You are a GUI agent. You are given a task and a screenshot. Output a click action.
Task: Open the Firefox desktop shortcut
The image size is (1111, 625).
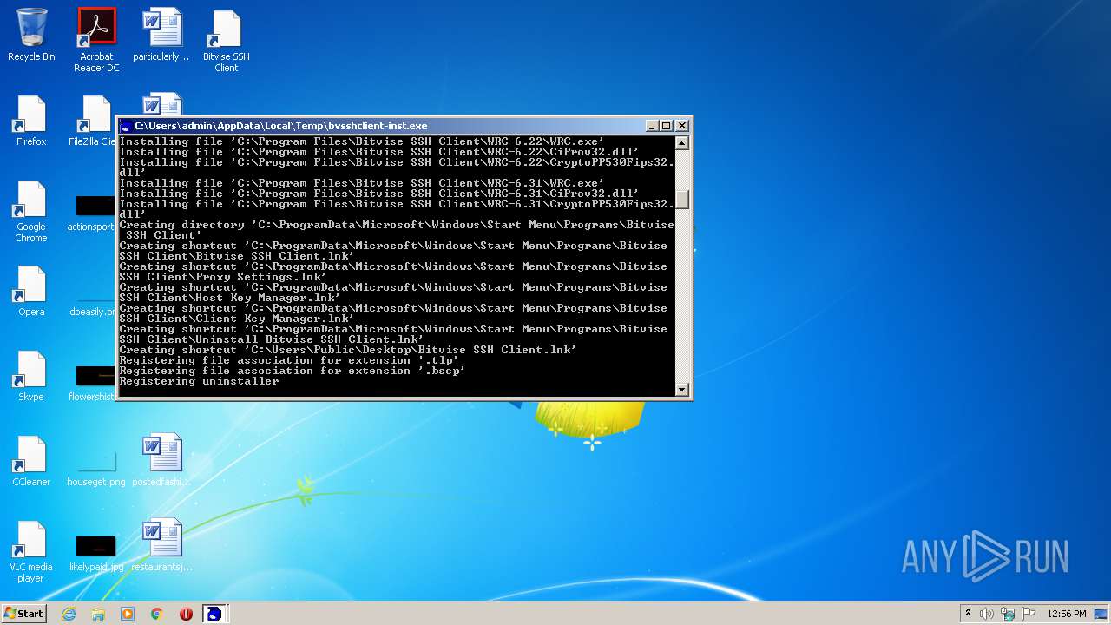[31, 121]
